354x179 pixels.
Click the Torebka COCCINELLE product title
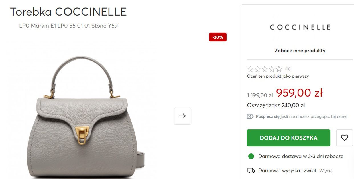pos(68,12)
